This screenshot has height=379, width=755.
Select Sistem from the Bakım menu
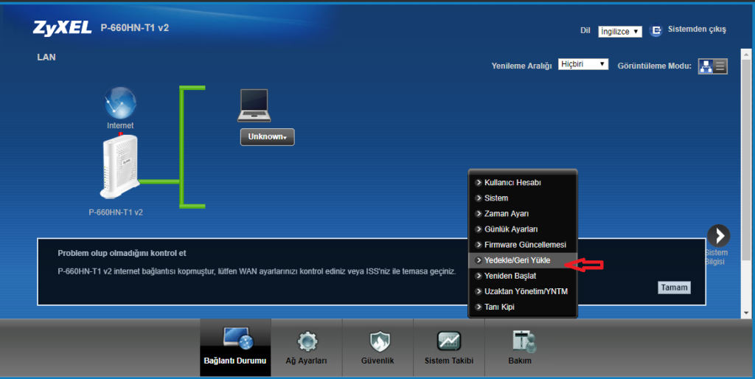[523, 198]
